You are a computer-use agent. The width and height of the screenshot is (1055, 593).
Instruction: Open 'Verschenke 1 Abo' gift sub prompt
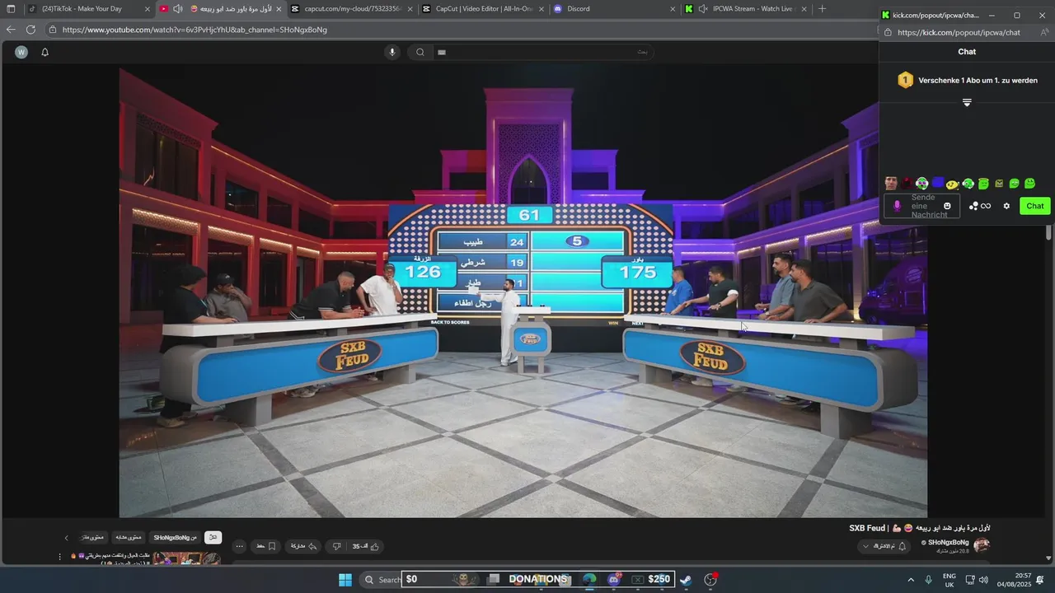pos(978,81)
